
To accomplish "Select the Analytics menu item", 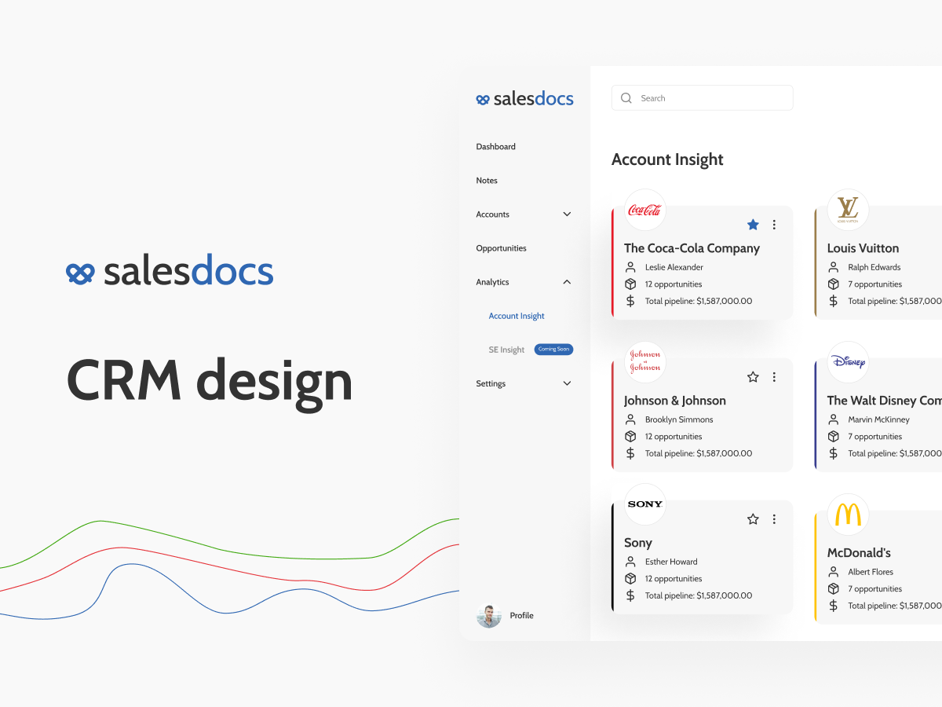I will (492, 282).
